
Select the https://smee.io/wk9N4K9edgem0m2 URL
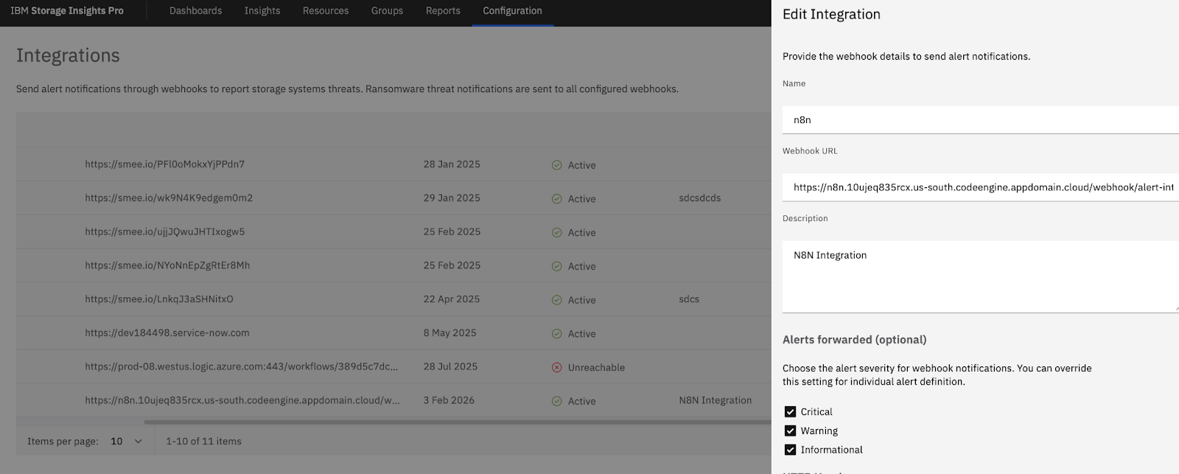click(169, 198)
